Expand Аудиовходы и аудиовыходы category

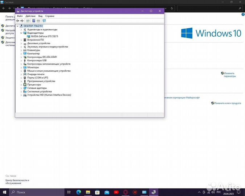(x=21, y=29)
